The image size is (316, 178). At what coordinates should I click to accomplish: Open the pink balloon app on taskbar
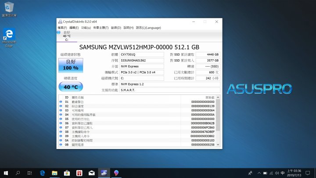click(x=116, y=173)
